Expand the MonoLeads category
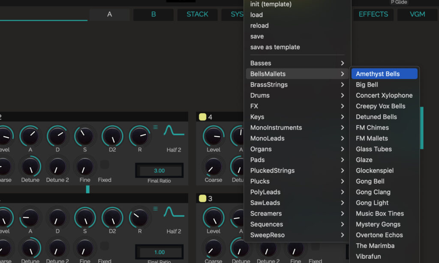Screen dimensions: 439x263 coord(297,138)
